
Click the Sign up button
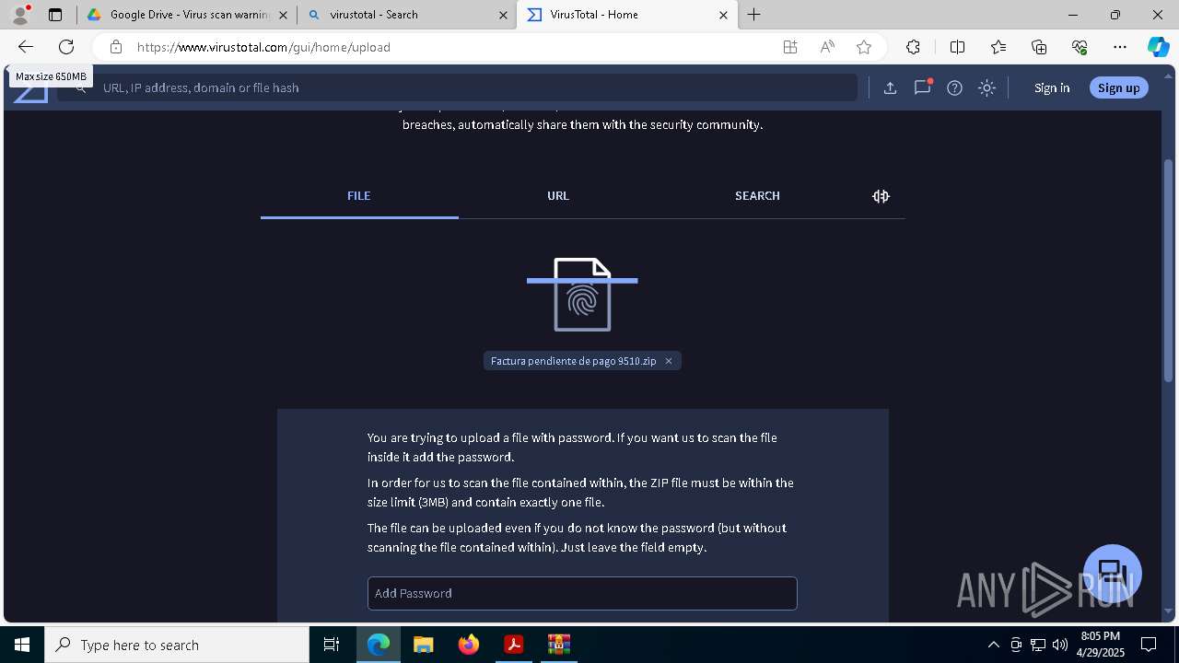1119,87
